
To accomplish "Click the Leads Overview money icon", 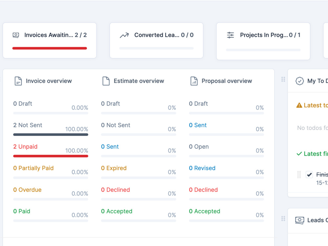I will pyautogui.click(x=299, y=220).
